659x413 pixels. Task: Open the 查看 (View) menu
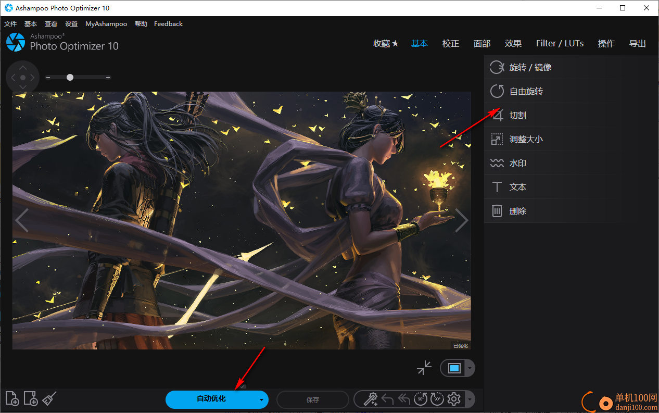51,24
